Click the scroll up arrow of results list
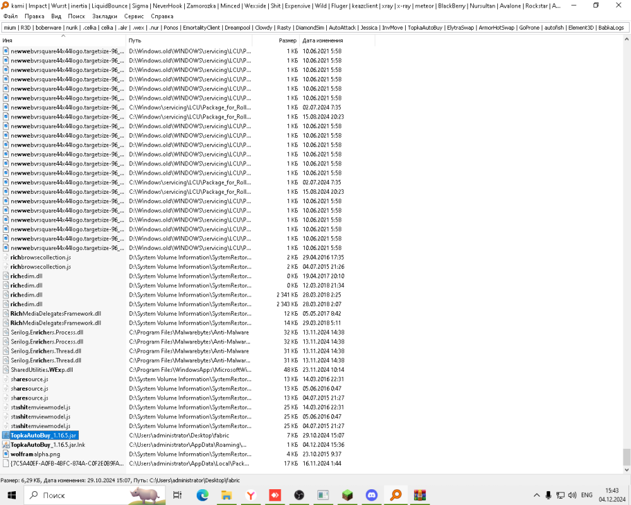Screen dimensions: 631x505 click(x=627, y=39)
